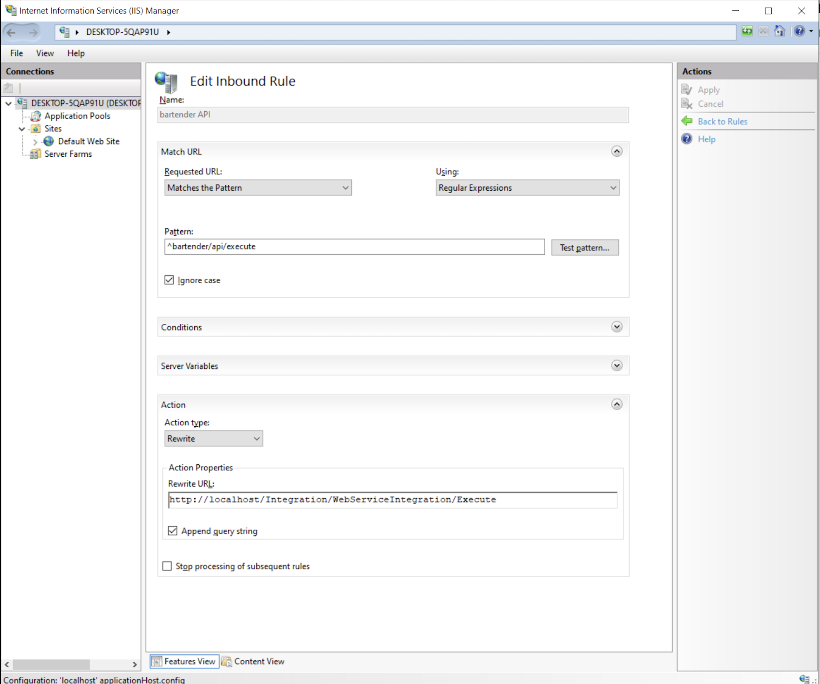
Task: Disable Append query string option
Action: pyautogui.click(x=173, y=531)
